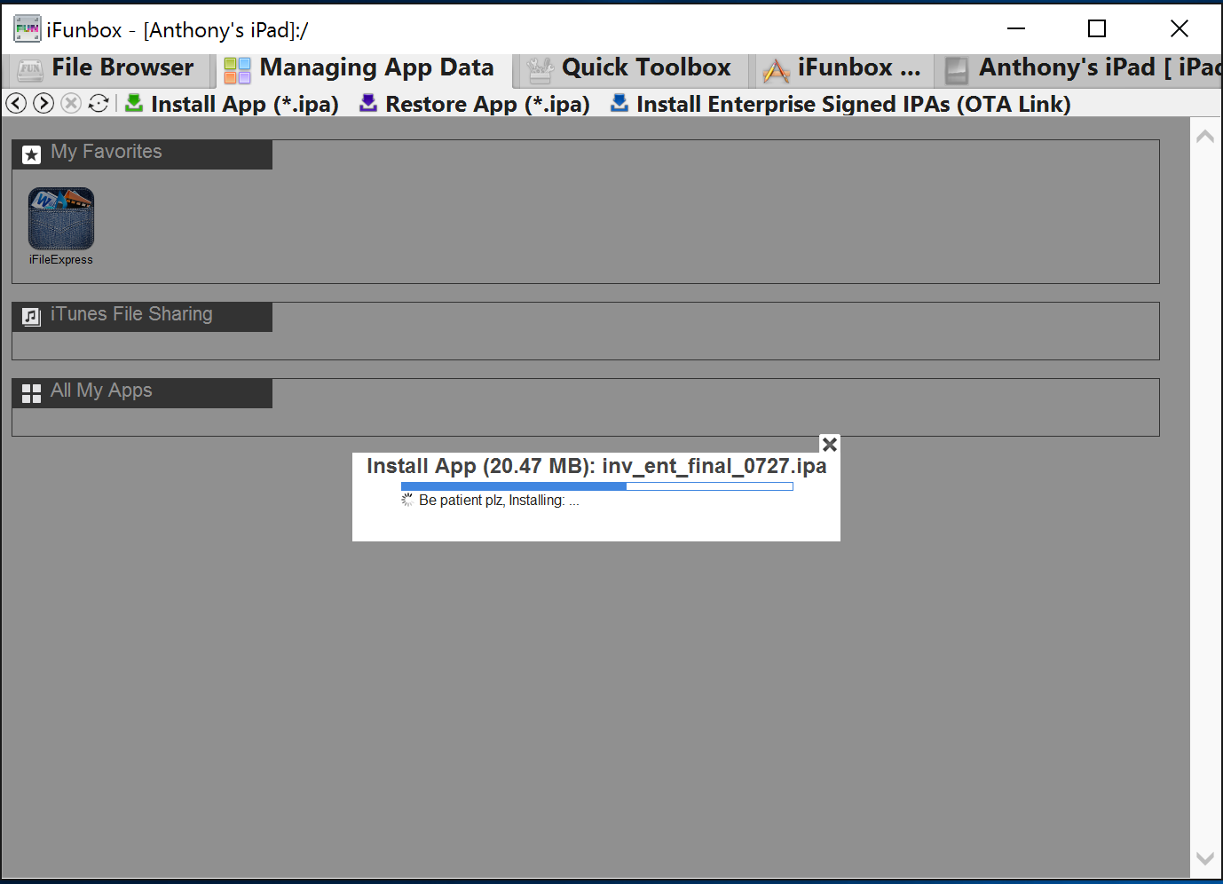The image size is (1223, 884).
Task: Click the All My Apps grid icon
Action: click(32, 393)
